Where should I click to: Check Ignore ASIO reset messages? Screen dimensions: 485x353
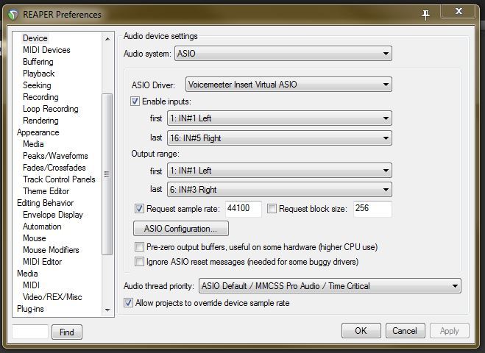(x=140, y=261)
